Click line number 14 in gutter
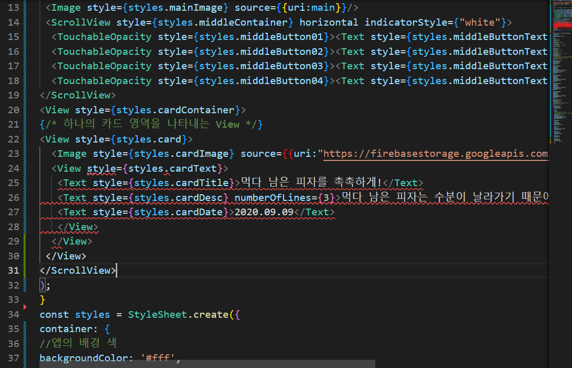Viewport: 572px width, 368px height. pos(13,22)
